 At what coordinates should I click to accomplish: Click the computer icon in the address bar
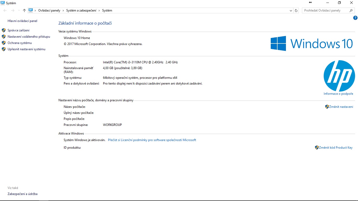[x=31, y=10]
